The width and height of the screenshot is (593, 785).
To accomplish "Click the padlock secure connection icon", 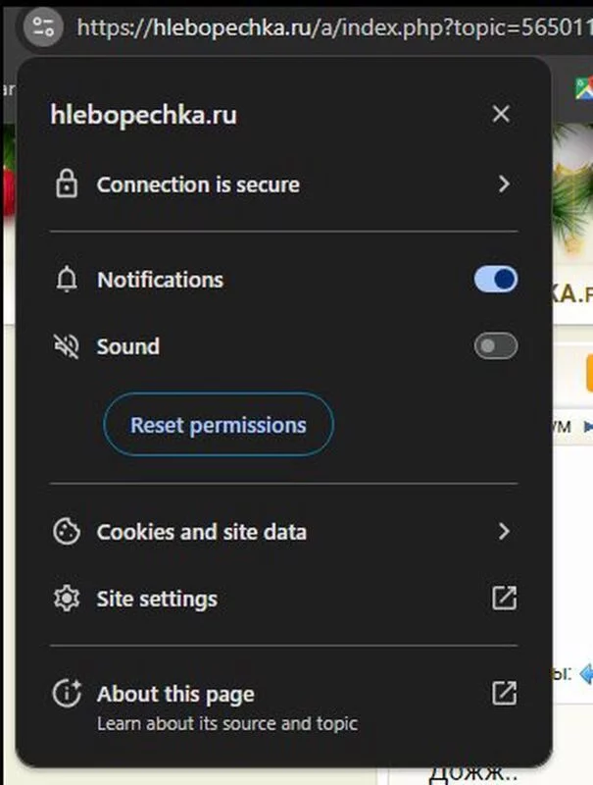I will point(67,184).
